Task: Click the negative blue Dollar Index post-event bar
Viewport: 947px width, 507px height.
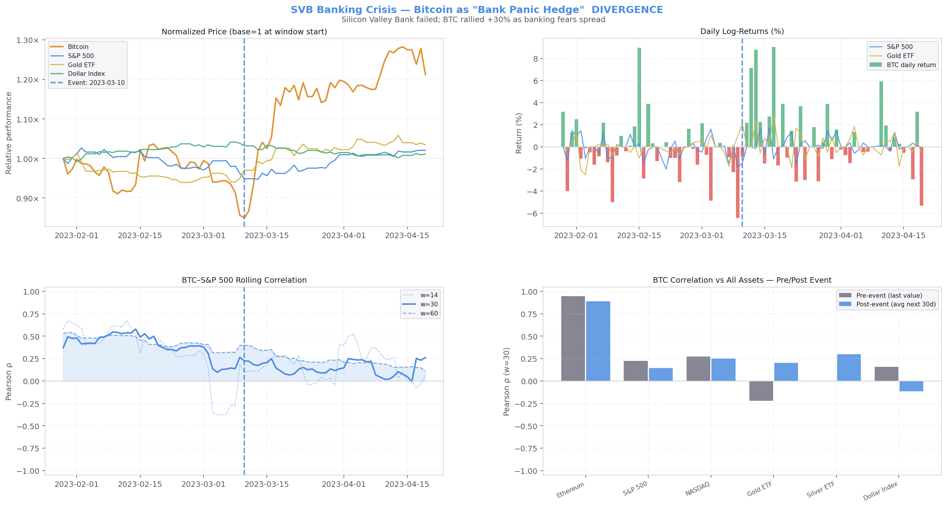Action: pos(911,386)
